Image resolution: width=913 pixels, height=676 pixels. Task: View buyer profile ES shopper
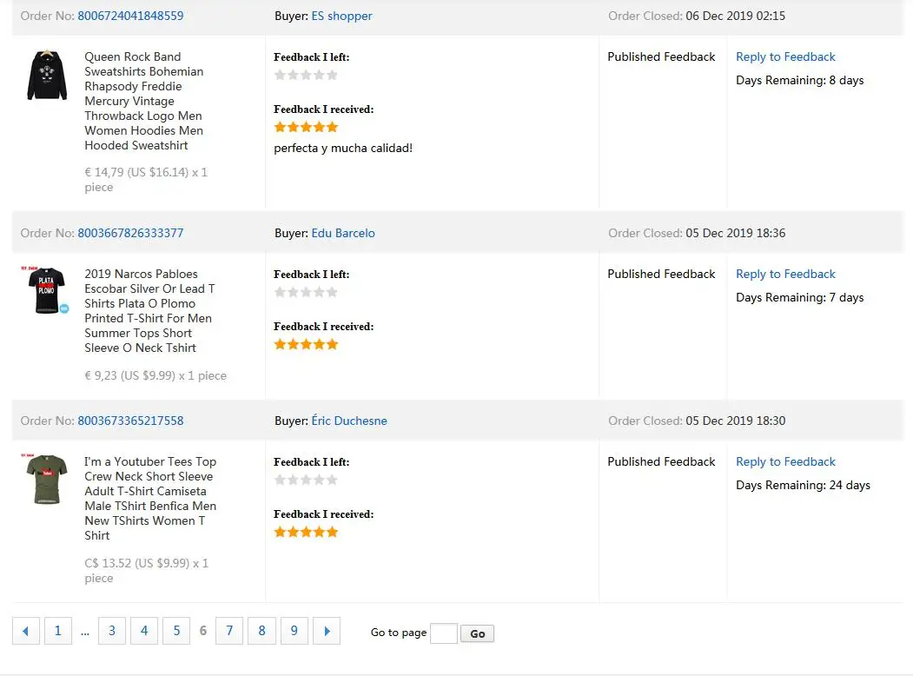(342, 16)
